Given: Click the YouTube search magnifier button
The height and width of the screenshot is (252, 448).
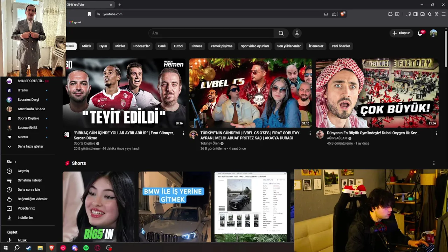Looking at the screenshot, I should tap(281, 33).
